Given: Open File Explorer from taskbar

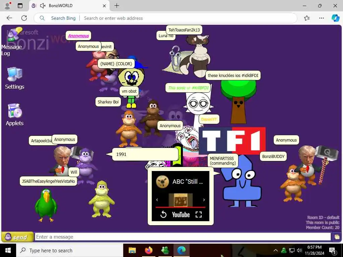Looking at the screenshot, I should click(132, 250).
